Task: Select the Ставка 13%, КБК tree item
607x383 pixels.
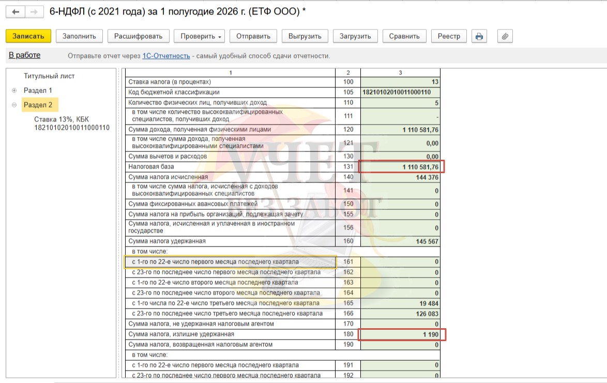Action: [x=72, y=124]
